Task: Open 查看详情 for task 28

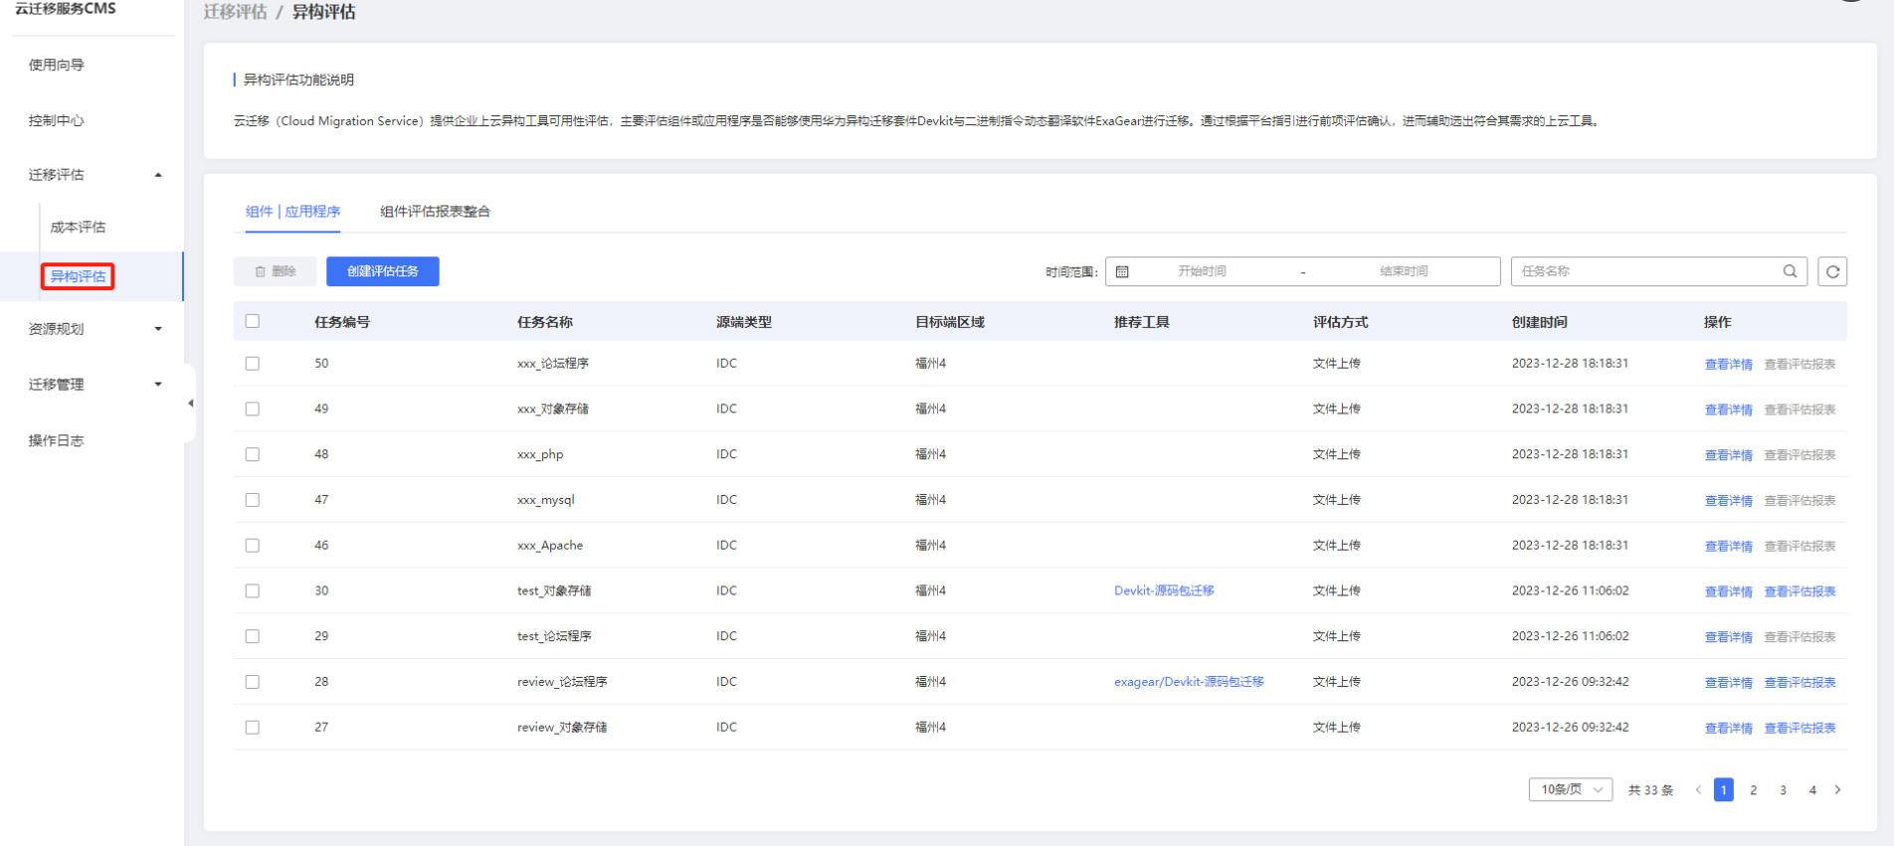Action: (x=1729, y=683)
